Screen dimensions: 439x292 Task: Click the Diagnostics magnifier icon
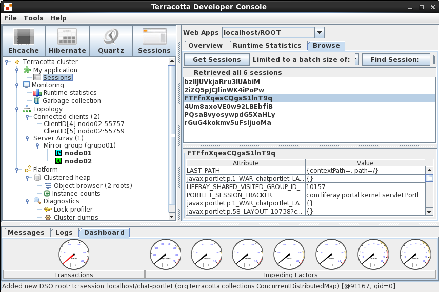[x=37, y=201]
